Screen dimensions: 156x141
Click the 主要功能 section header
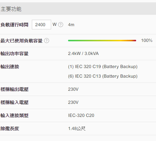click(x=11, y=9)
